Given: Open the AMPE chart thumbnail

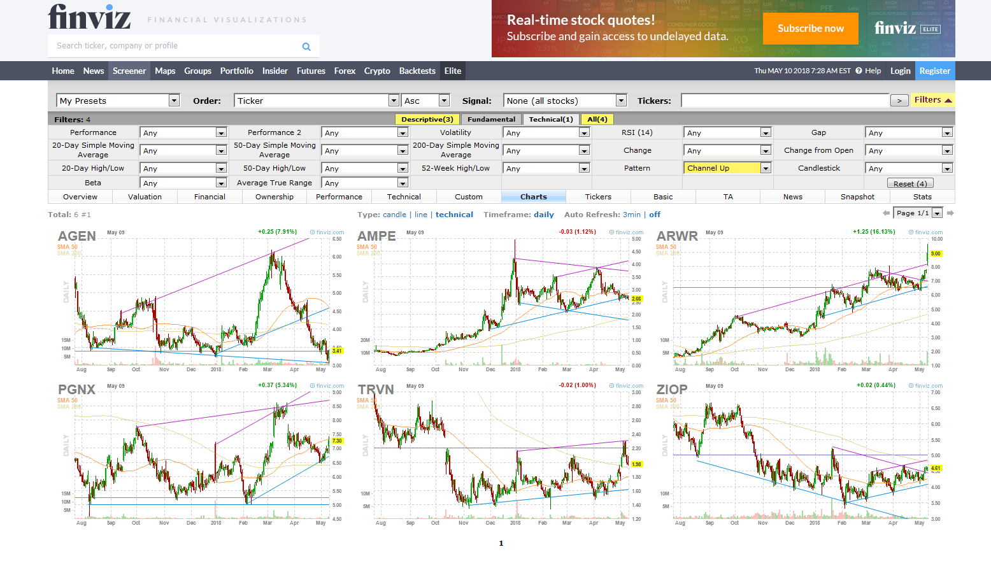Looking at the screenshot, I should (x=500, y=301).
